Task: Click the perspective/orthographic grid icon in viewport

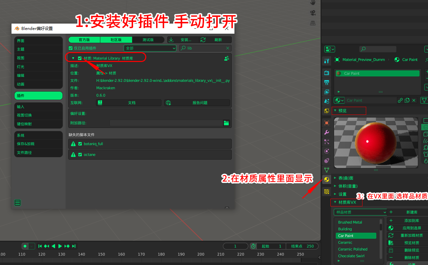Action: [x=313, y=23]
